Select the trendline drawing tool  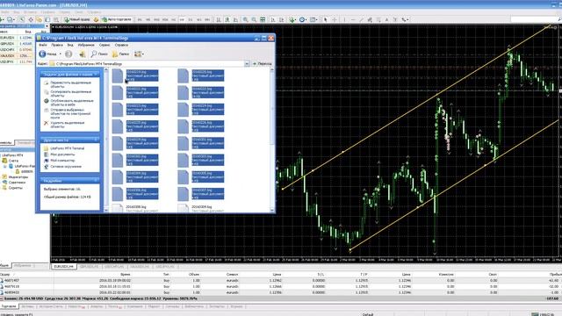pos(361,19)
